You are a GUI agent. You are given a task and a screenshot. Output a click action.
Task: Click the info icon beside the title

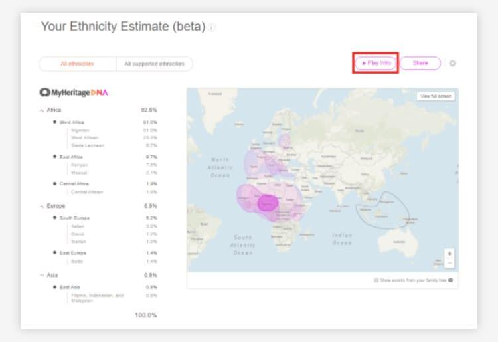212,27
